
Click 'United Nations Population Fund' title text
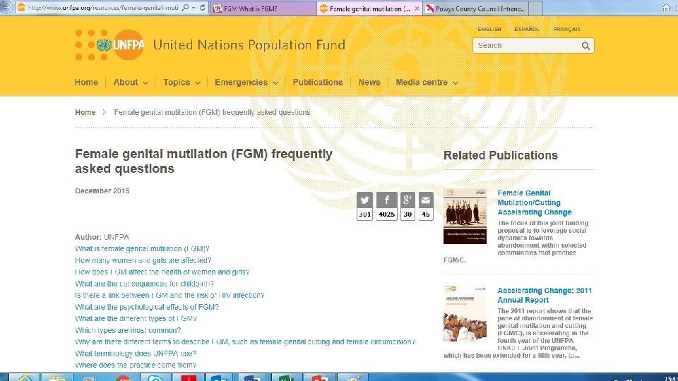click(x=249, y=45)
